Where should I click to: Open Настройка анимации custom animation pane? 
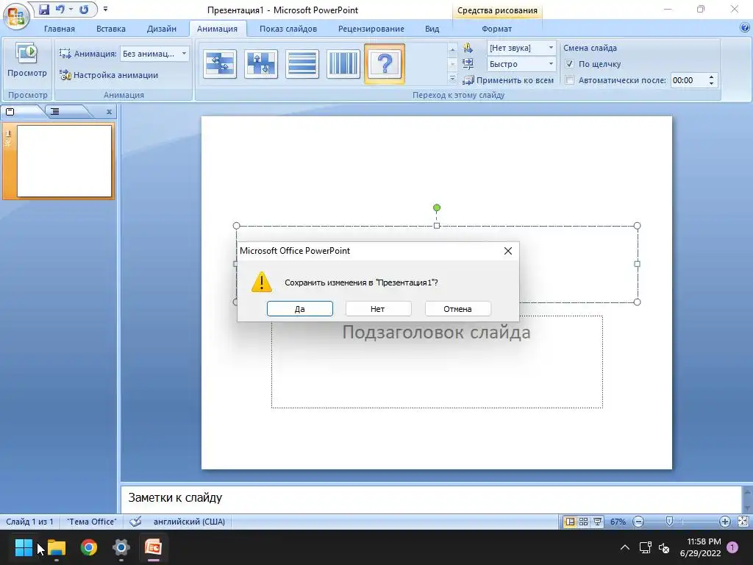(109, 75)
